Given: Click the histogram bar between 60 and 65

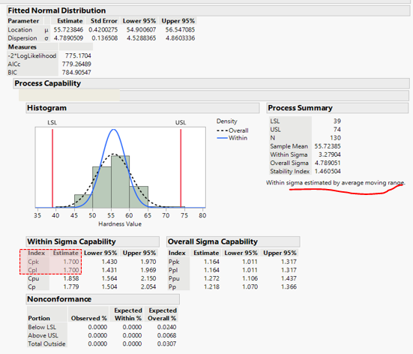Looking at the screenshot, I should click(x=139, y=197).
